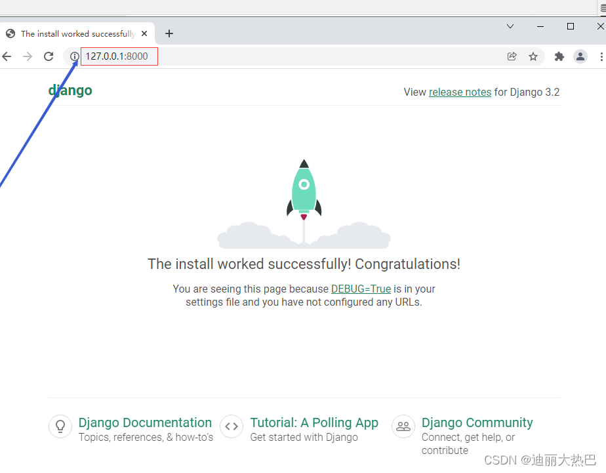Bookmark this page with the star icon
This screenshot has height=473, width=606.
click(533, 56)
